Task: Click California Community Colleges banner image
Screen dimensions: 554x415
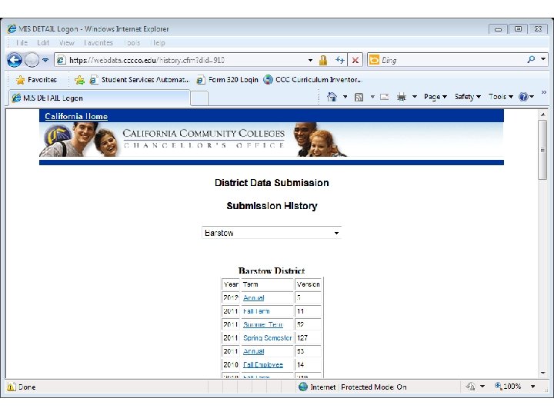Action: point(272,139)
